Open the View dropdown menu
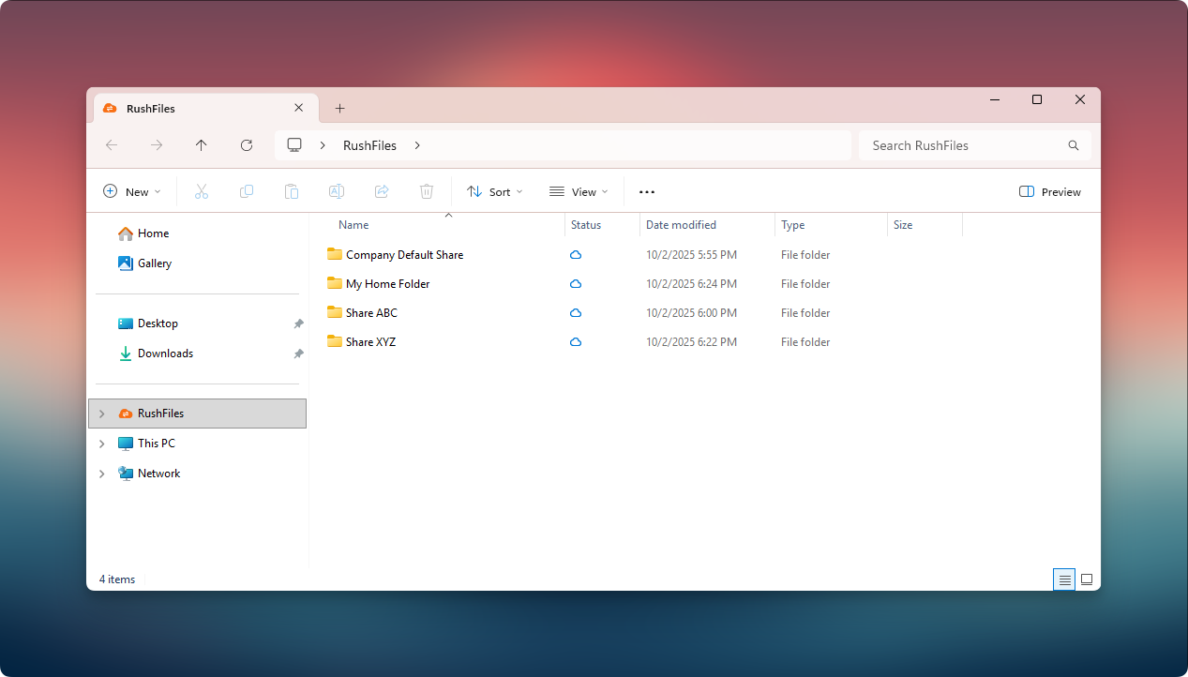The image size is (1188, 677). tap(579, 191)
